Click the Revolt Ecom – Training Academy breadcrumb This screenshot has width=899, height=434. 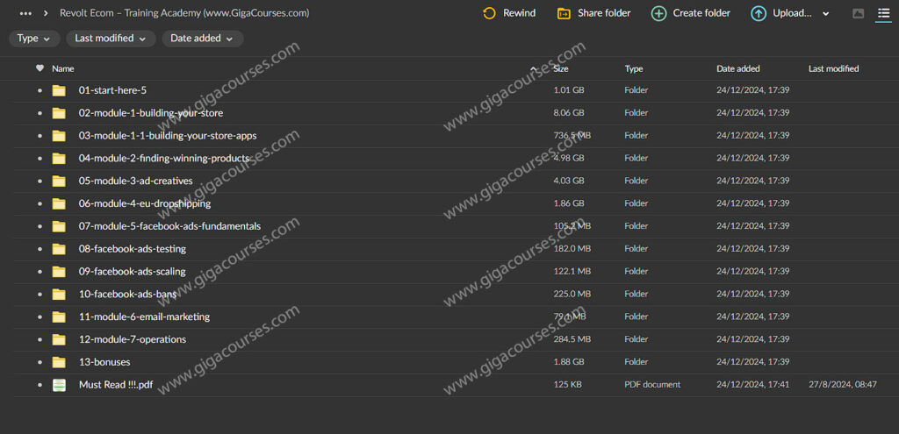pyautogui.click(x=184, y=13)
